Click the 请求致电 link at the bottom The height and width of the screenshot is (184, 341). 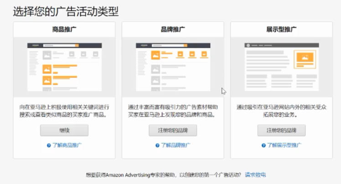point(255,175)
